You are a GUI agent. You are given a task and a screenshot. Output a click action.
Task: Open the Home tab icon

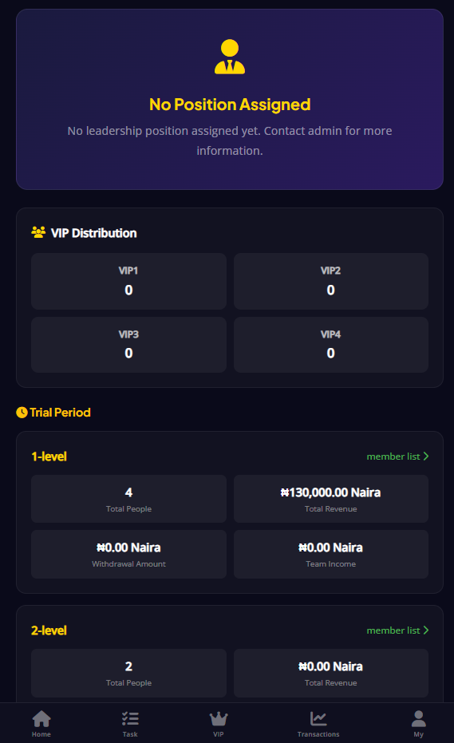(x=41, y=718)
